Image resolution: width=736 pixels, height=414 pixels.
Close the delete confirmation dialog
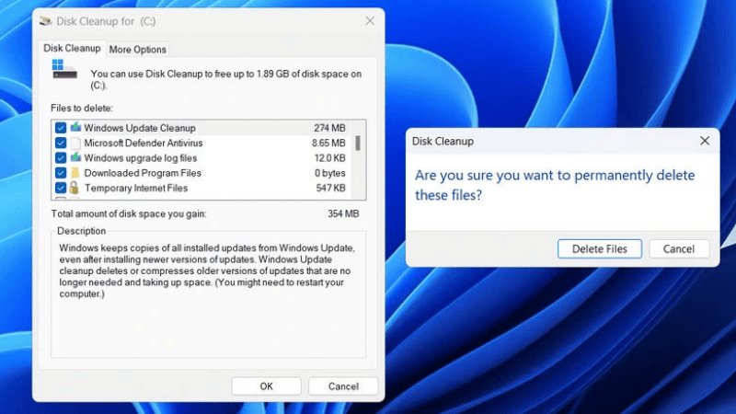point(705,141)
